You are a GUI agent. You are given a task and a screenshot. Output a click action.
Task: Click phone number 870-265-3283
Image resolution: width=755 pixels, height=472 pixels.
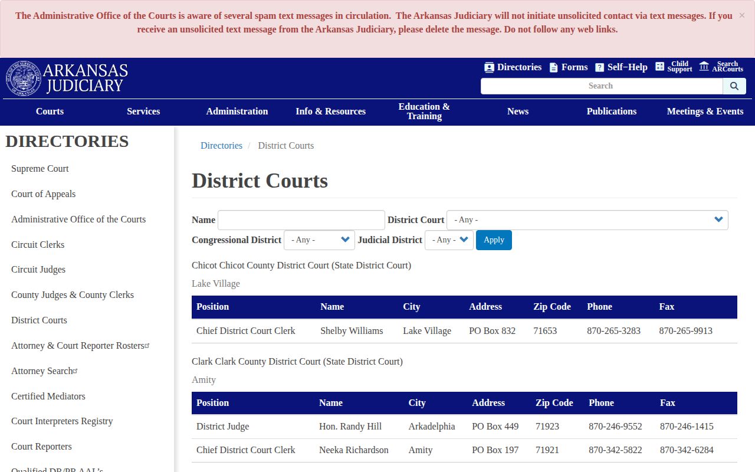pyautogui.click(x=613, y=331)
